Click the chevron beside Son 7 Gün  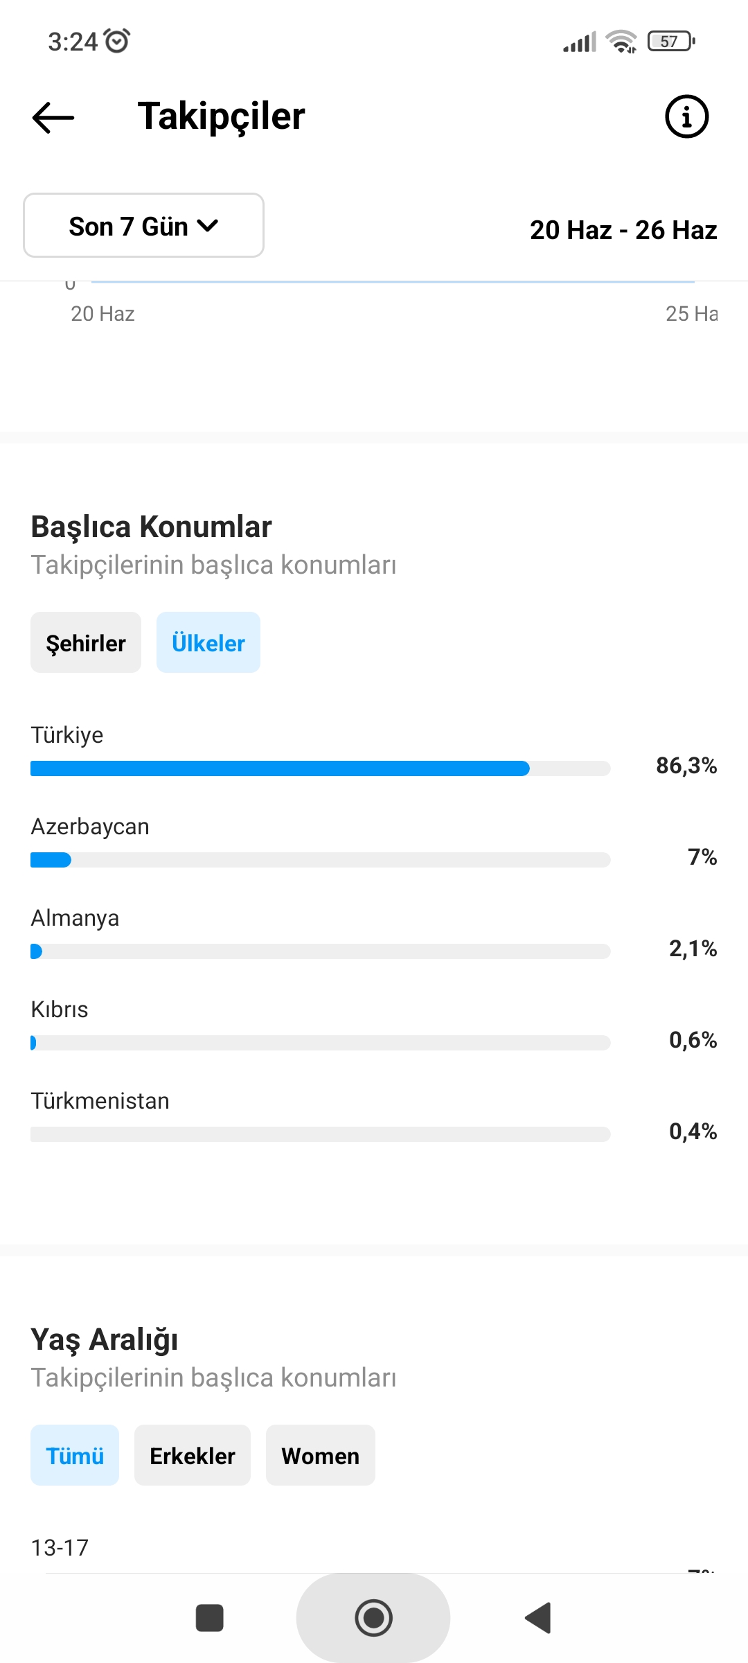click(208, 225)
